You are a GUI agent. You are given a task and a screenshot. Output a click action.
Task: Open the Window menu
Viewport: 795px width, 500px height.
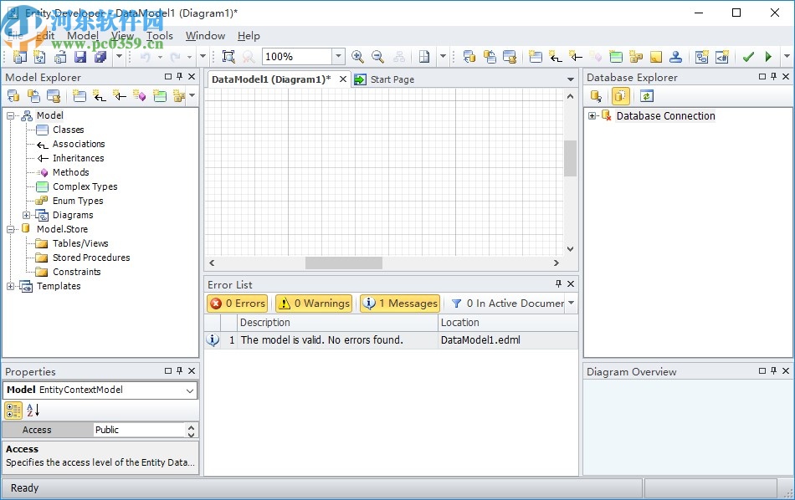tap(205, 35)
